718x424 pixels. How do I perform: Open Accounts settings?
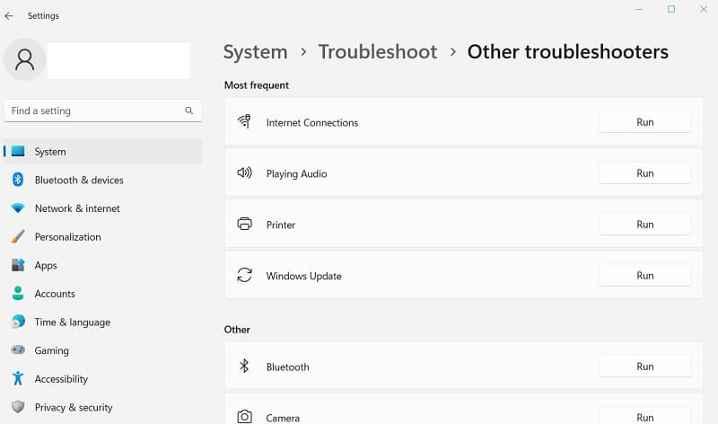coord(103,294)
